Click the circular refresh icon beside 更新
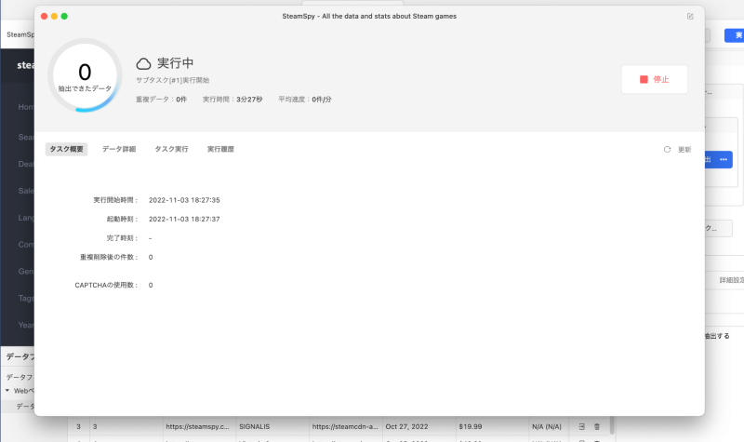 [x=667, y=150]
